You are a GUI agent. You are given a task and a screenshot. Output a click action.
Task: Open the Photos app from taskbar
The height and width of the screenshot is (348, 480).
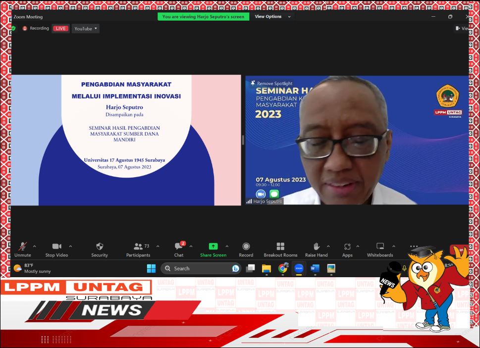331,268
